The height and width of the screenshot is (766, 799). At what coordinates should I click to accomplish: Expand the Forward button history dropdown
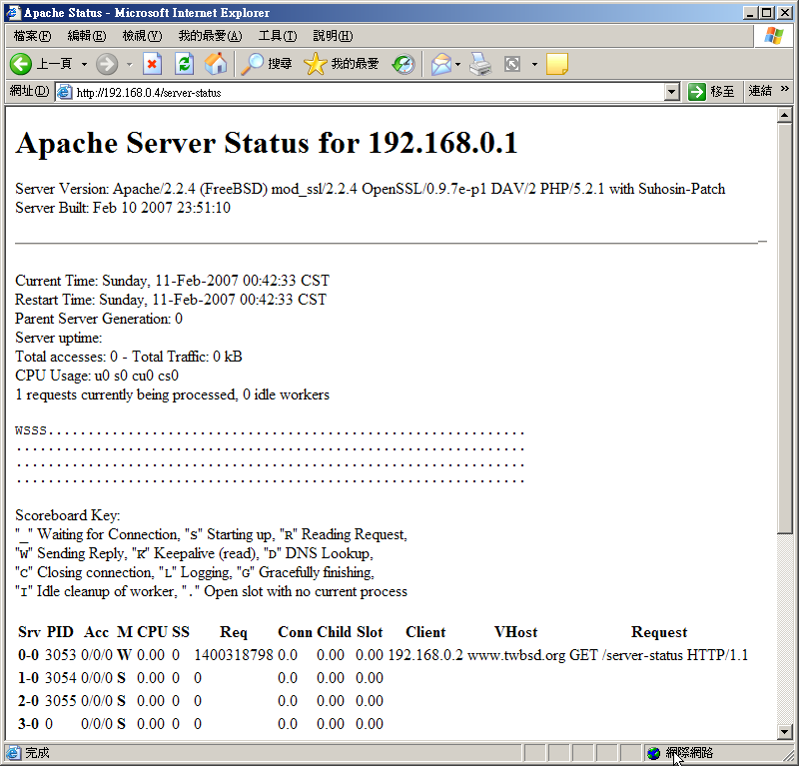point(130,64)
